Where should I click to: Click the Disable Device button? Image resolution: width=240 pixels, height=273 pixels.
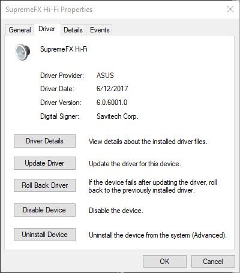pos(44,210)
